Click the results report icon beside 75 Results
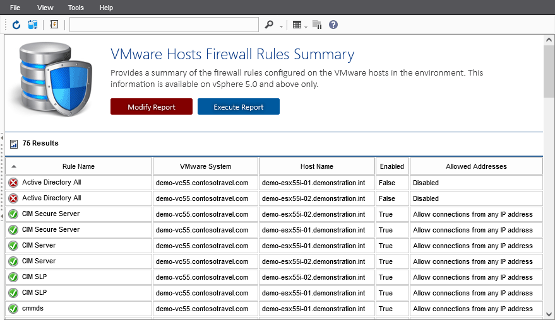555x320 pixels. click(14, 144)
